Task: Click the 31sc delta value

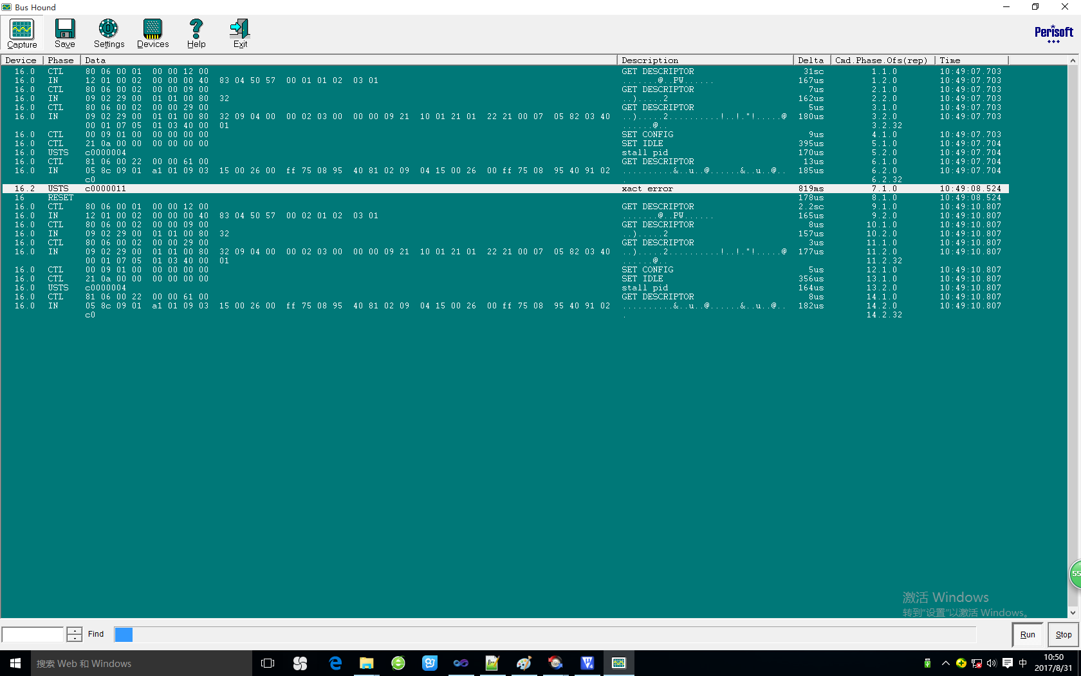Action: pos(813,71)
